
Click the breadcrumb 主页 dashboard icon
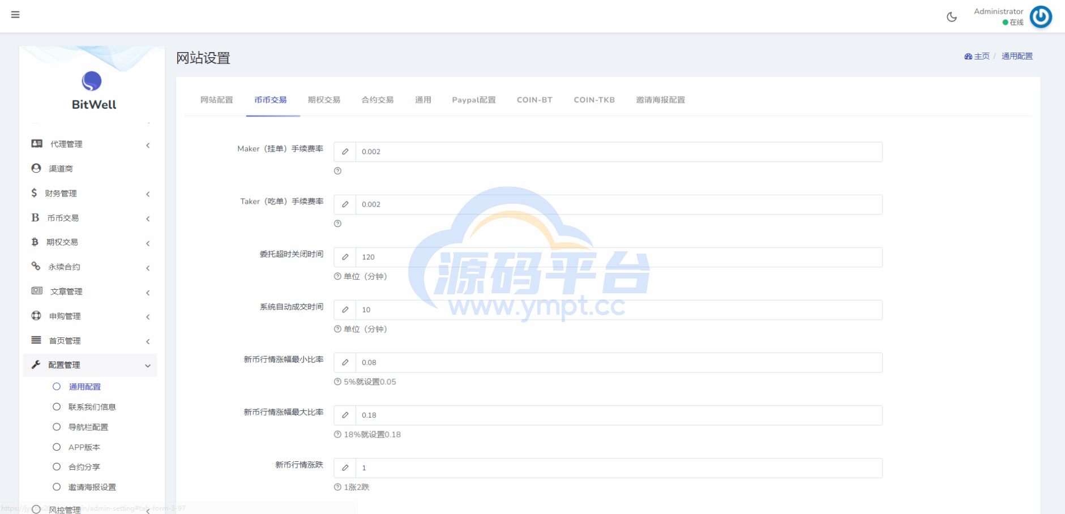968,57
